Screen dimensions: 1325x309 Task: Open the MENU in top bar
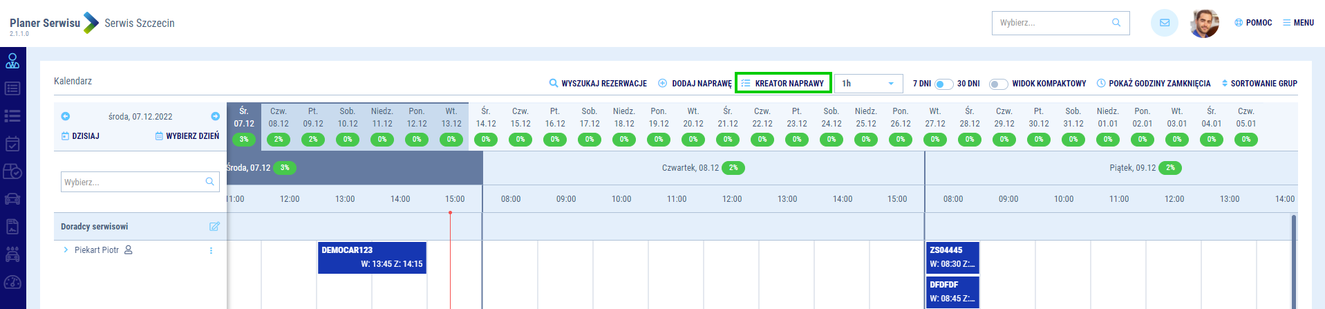click(1298, 23)
